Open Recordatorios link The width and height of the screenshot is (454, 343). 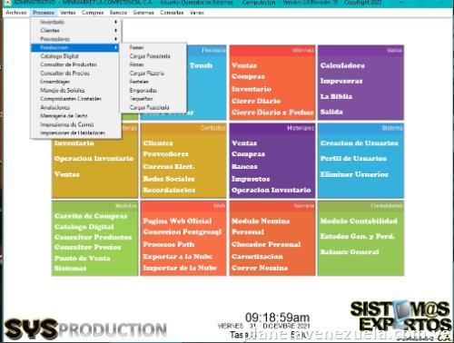[x=169, y=190]
